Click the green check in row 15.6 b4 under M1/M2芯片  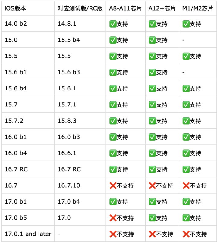pos(186,89)
